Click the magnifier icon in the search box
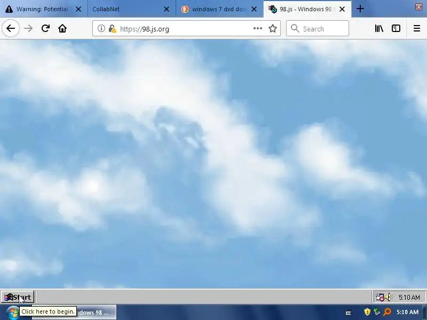This screenshot has height=320, width=427. tap(295, 28)
